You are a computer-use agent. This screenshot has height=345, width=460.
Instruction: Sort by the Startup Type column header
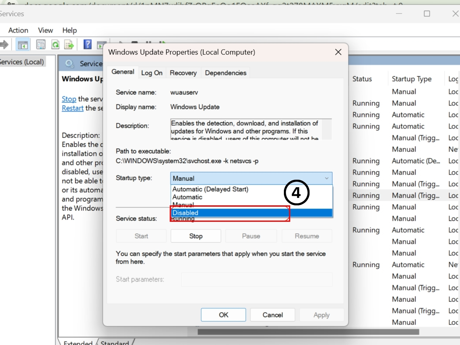412,79
